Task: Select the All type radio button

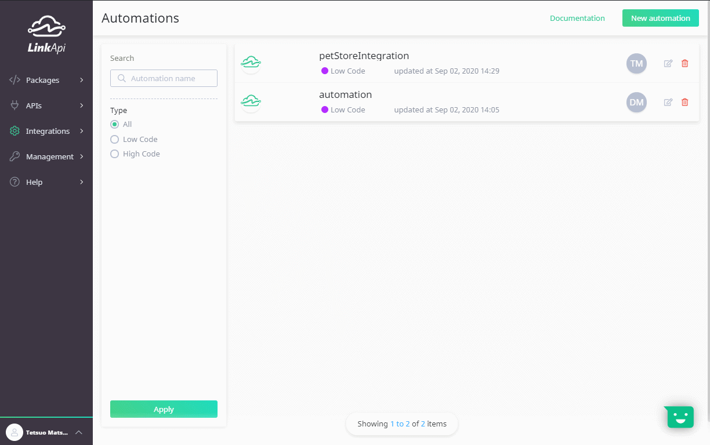Action: coord(114,124)
